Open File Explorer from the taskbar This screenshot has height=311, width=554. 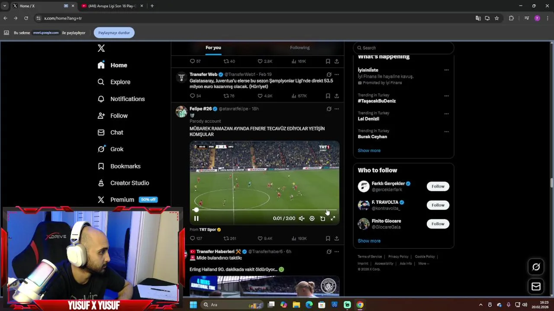coord(296,305)
